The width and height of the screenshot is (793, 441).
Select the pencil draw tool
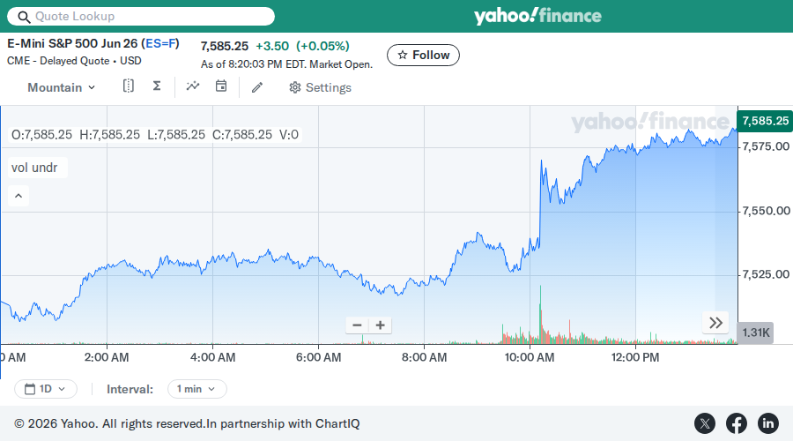coord(257,87)
